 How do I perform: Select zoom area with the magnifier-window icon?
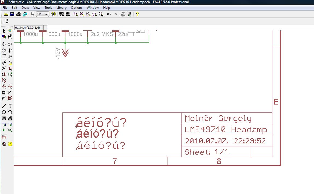(x=101, y=14)
